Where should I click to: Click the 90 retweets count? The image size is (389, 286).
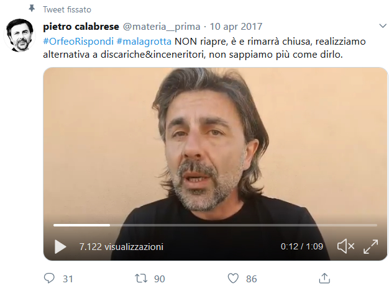(x=160, y=279)
